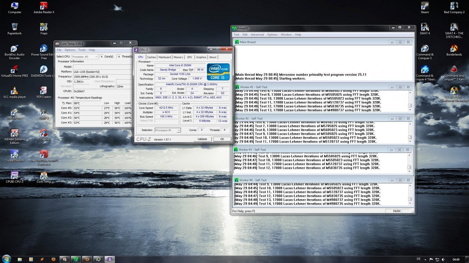Select the DivX Movies desktop icon
Screen dimensions: 469x263
tap(14, 114)
